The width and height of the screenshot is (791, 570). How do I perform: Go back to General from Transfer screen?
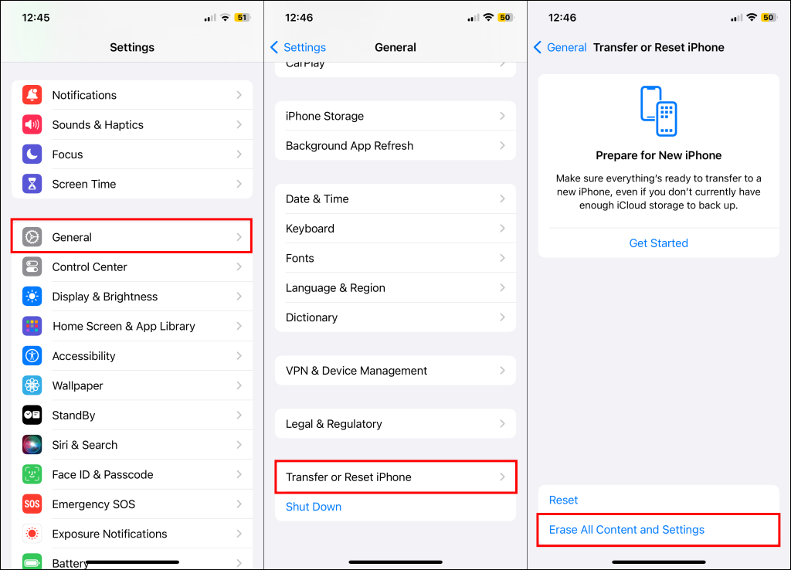click(x=560, y=47)
